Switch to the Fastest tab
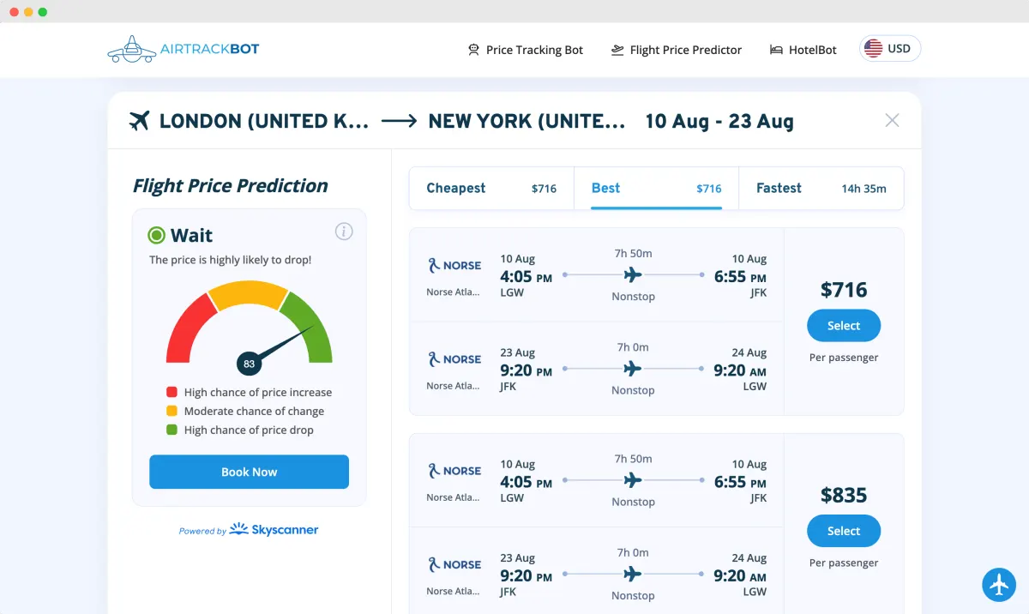1029x614 pixels. tap(821, 189)
